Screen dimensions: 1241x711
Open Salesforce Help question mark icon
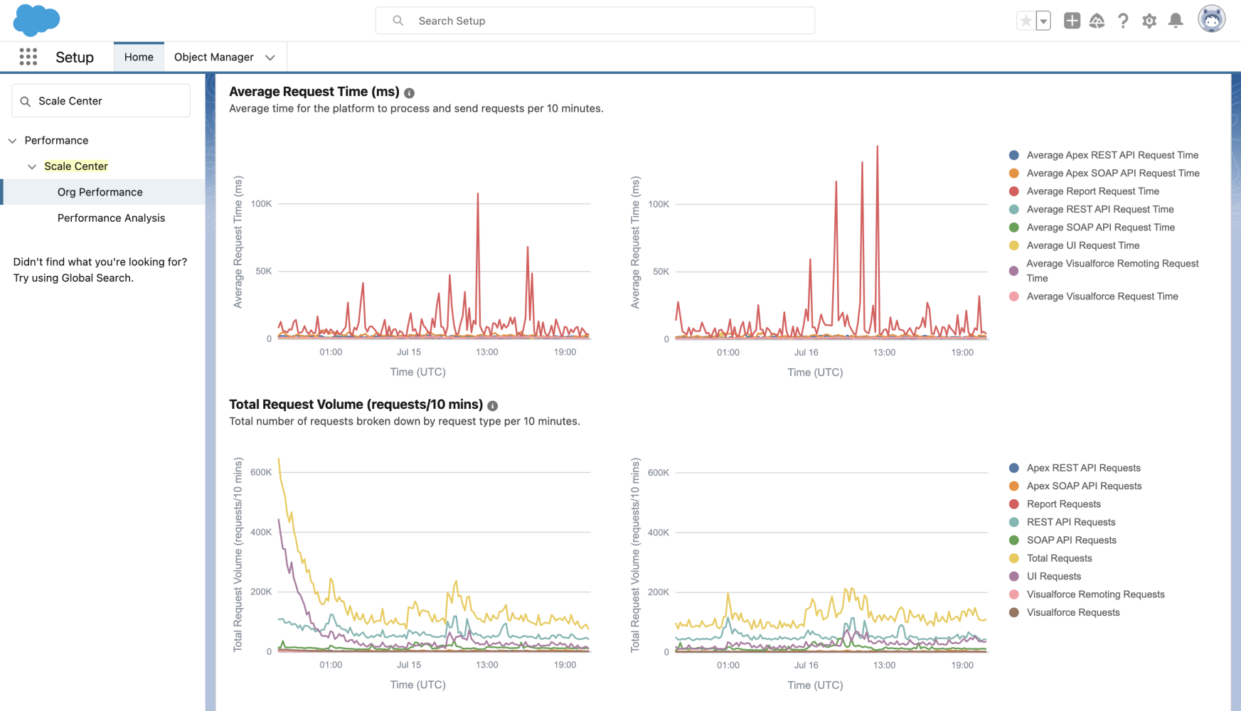tap(1123, 21)
